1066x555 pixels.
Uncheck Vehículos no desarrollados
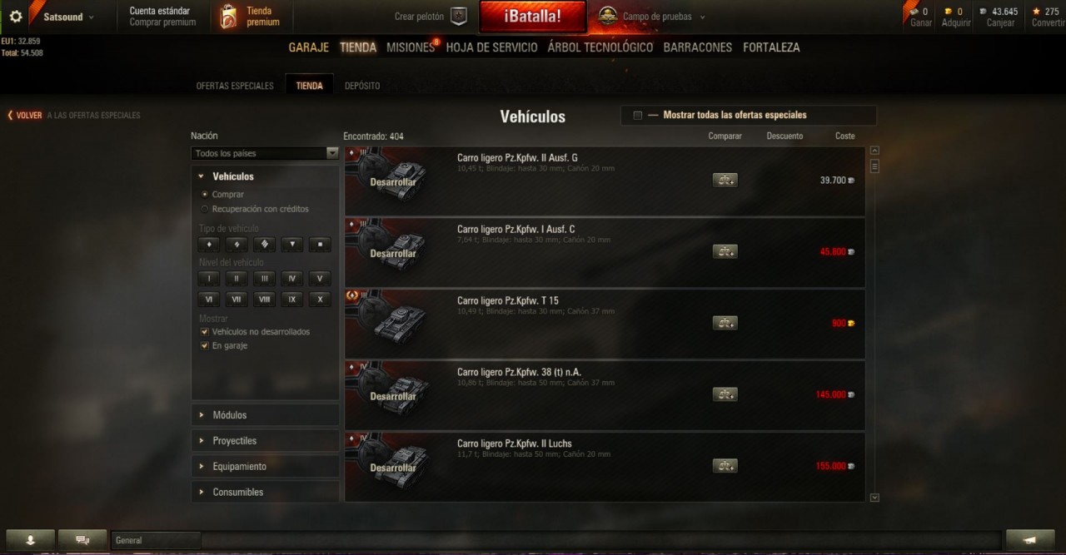205,331
